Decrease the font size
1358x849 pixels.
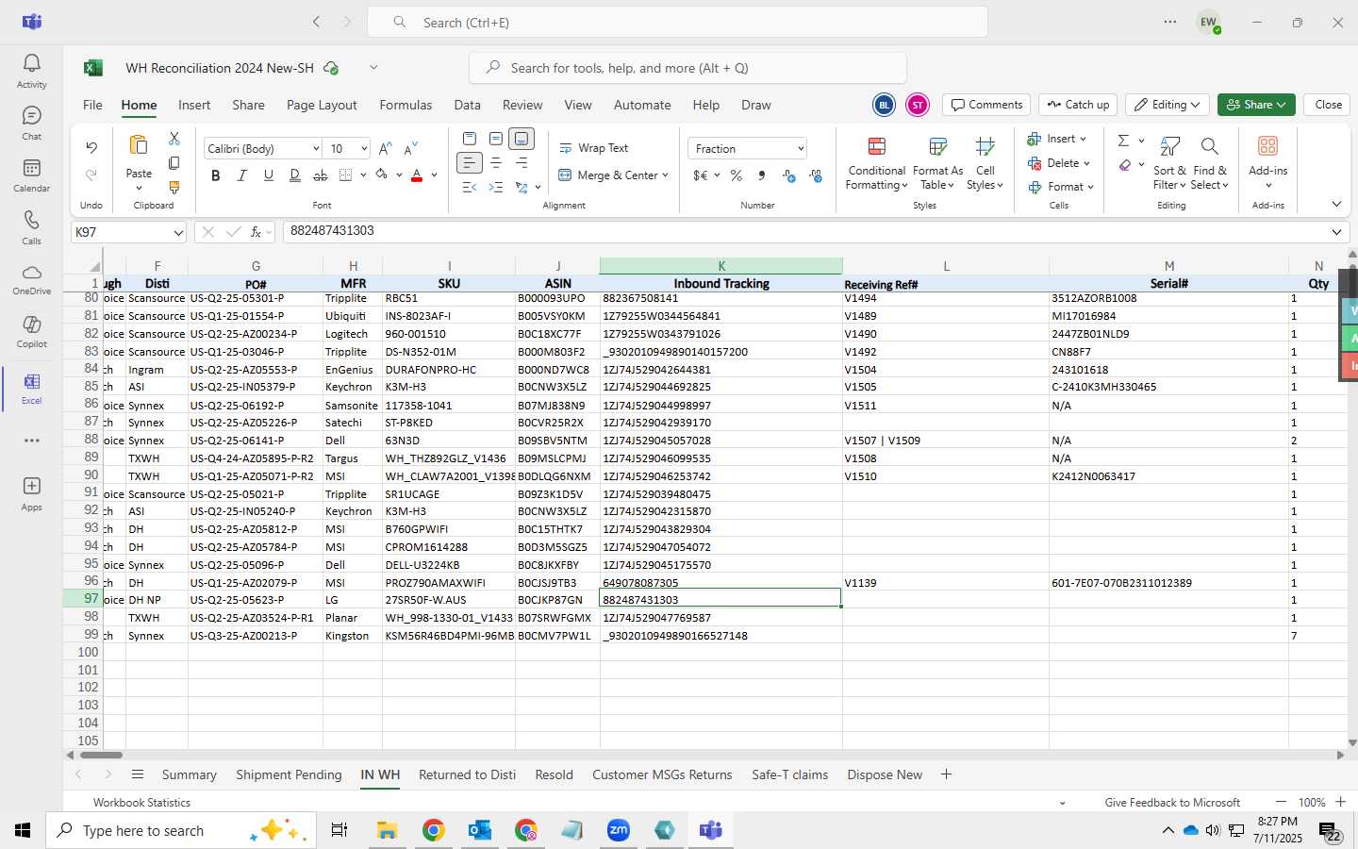(x=410, y=148)
